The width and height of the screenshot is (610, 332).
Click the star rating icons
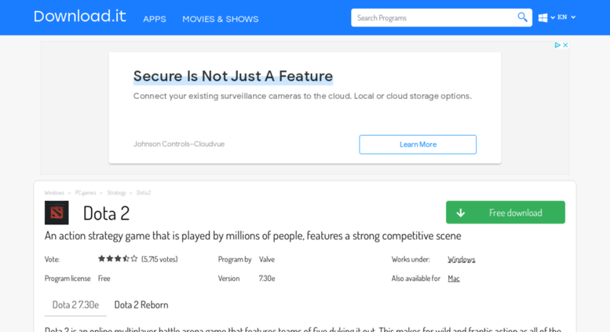118,259
